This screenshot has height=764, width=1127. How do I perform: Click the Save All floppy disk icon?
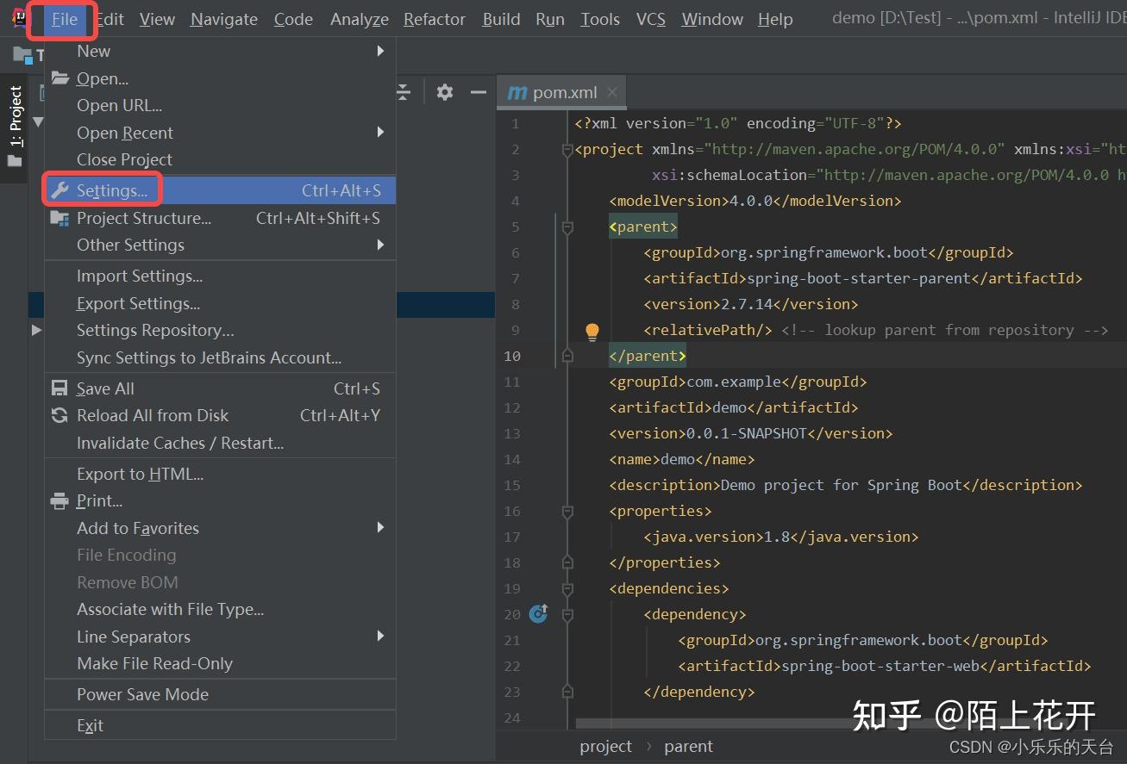point(59,388)
